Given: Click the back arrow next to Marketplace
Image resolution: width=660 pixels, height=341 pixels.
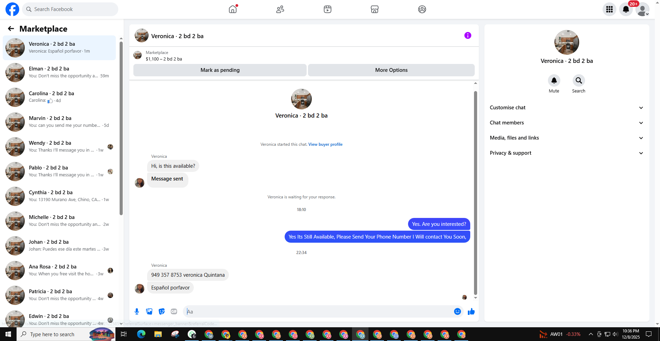Looking at the screenshot, I should [11, 29].
